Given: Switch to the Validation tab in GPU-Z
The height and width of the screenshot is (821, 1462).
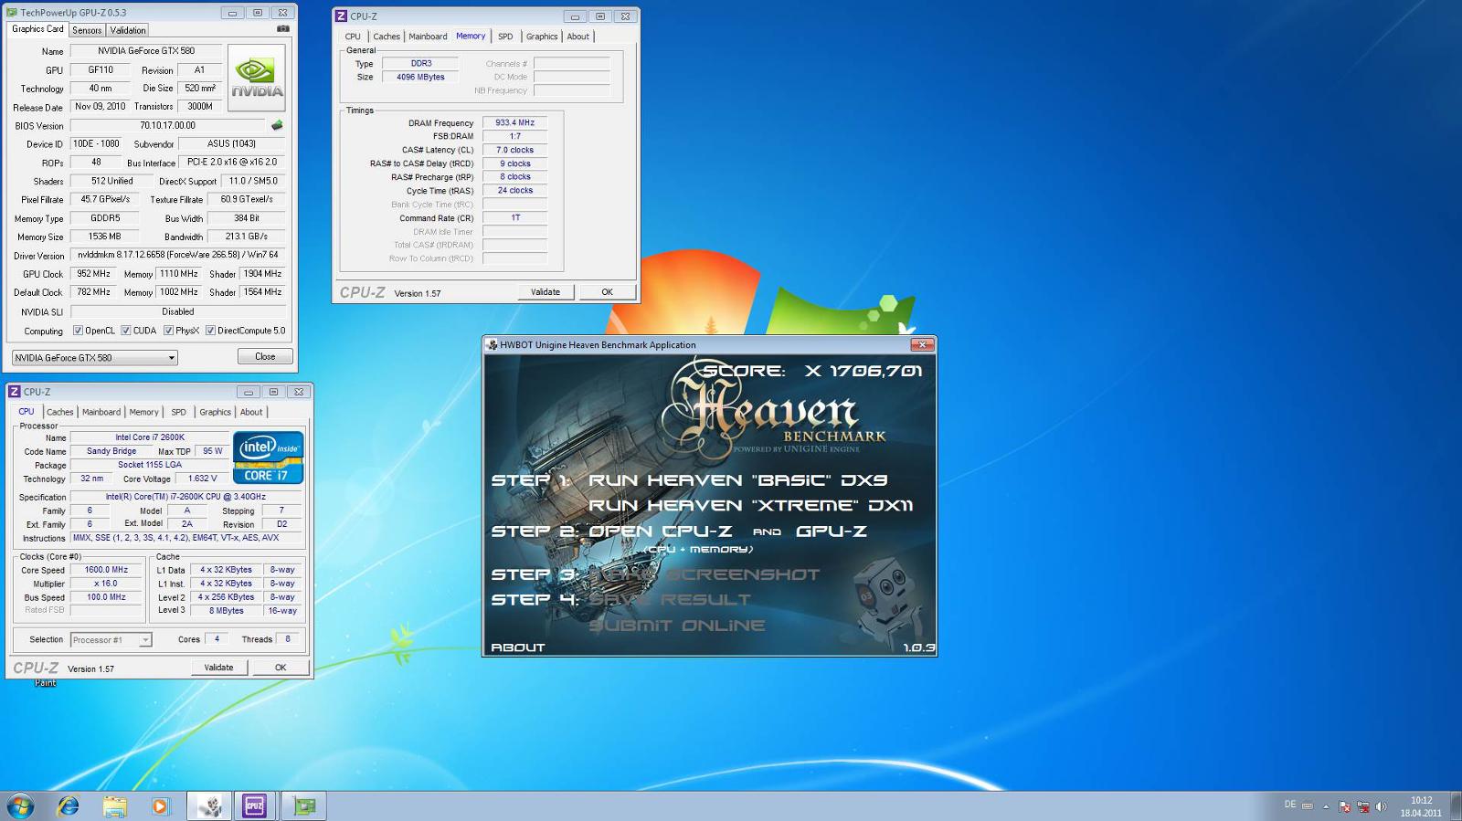Looking at the screenshot, I should 128,30.
